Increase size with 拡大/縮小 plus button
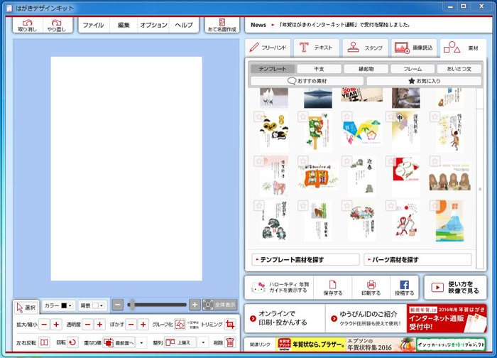 56,325
